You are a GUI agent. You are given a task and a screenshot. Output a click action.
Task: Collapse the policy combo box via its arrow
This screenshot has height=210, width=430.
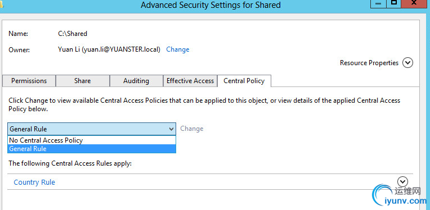click(172, 129)
